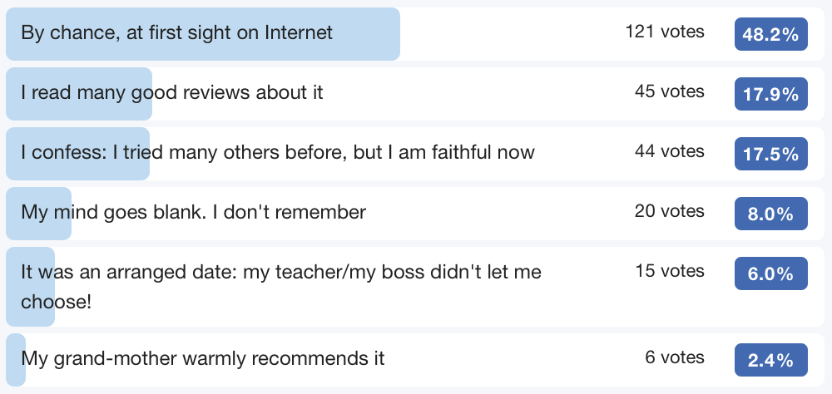Click "I read many good reviews about it"
The height and width of the screenshot is (394, 832).
(171, 92)
